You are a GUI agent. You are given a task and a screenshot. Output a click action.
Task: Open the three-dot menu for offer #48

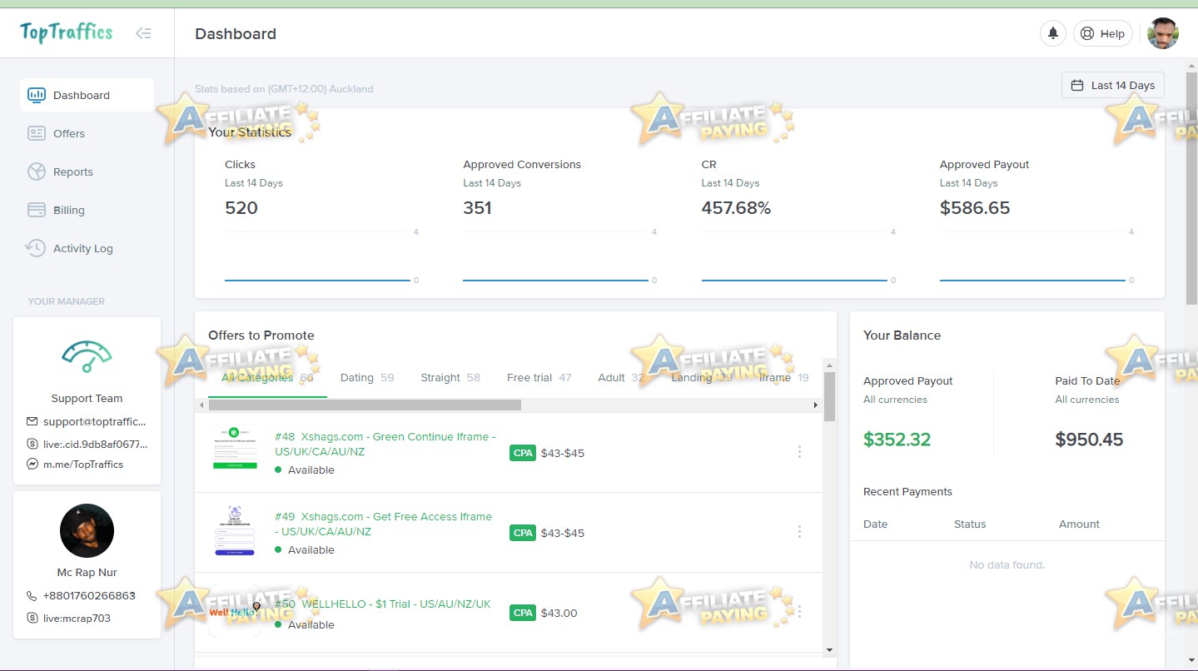coord(799,451)
